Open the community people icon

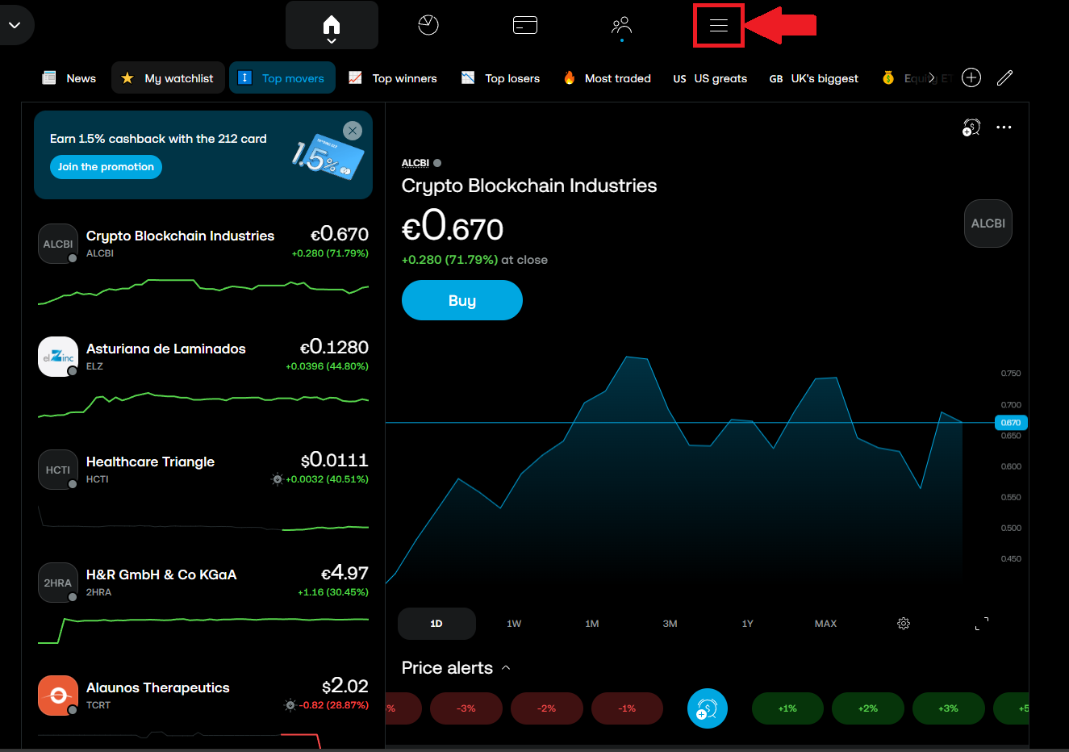pyautogui.click(x=621, y=26)
